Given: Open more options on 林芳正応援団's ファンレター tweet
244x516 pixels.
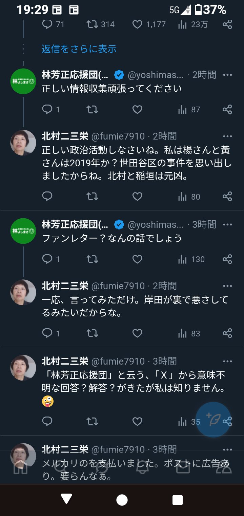Looking at the screenshot, I should click(x=228, y=224).
